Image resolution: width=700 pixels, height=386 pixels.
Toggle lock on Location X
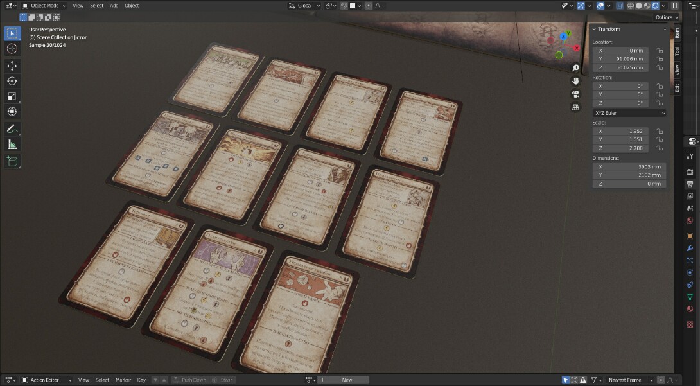point(660,51)
